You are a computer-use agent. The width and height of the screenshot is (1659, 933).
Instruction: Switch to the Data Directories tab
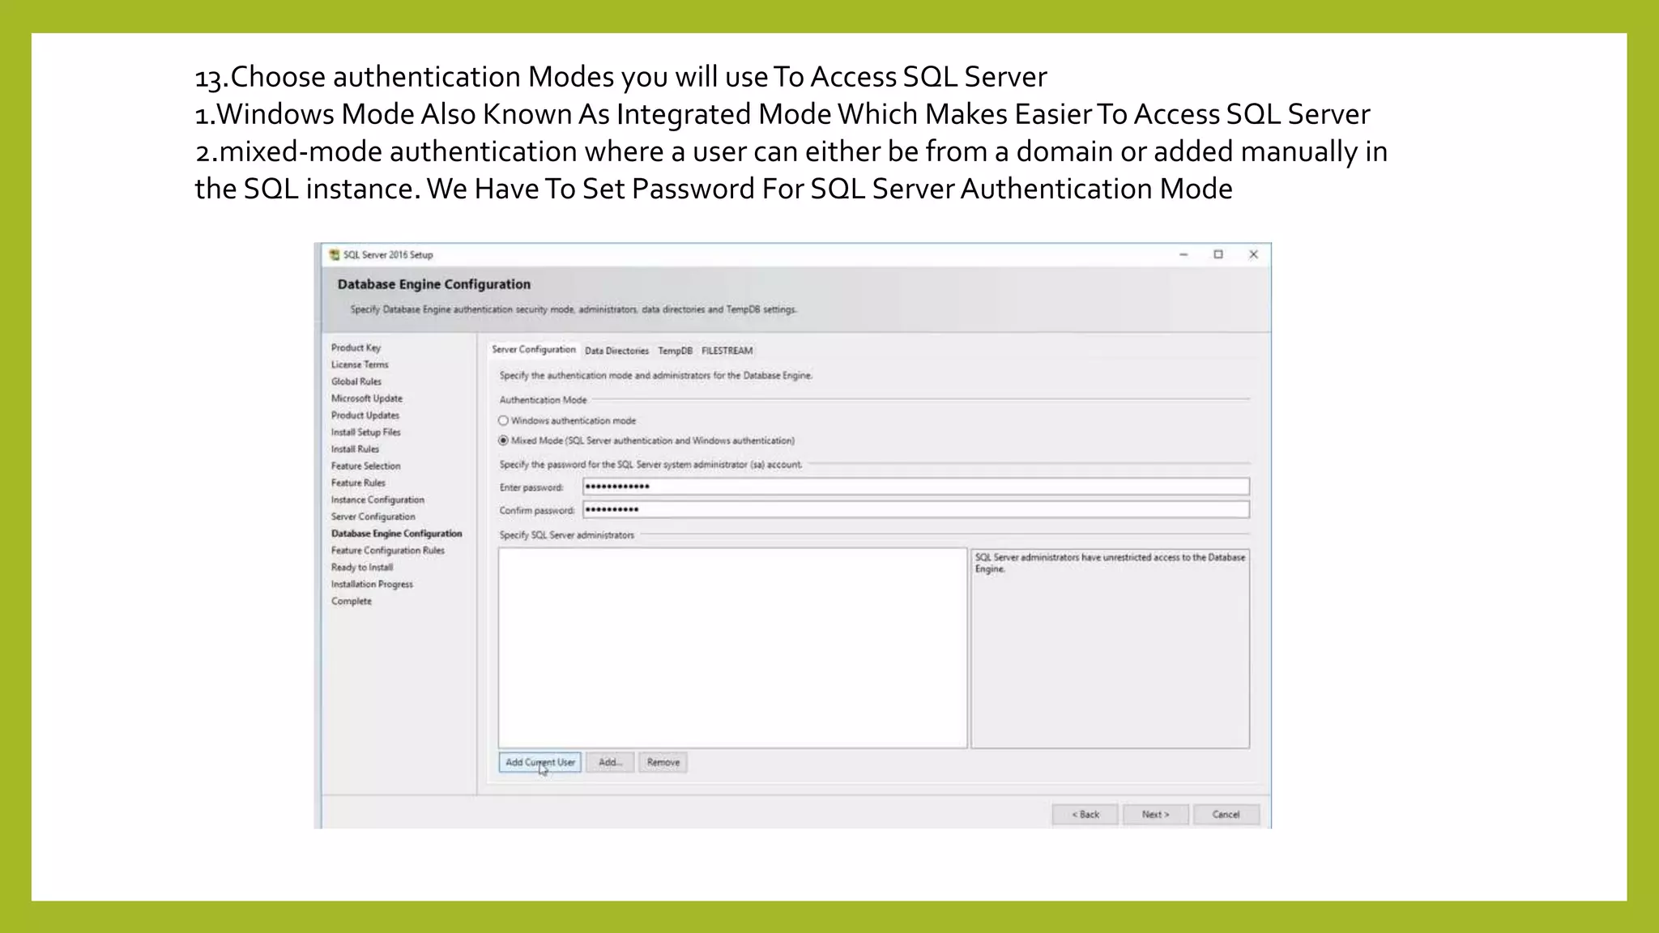[x=616, y=351]
